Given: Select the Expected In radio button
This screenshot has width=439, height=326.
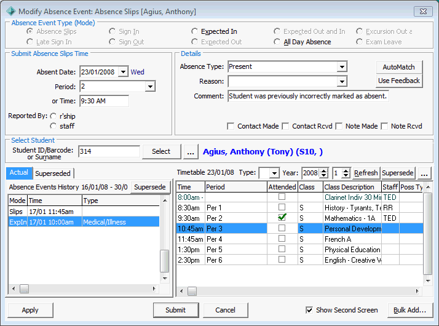Looking at the screenshot, I should [x=194, y=31].
